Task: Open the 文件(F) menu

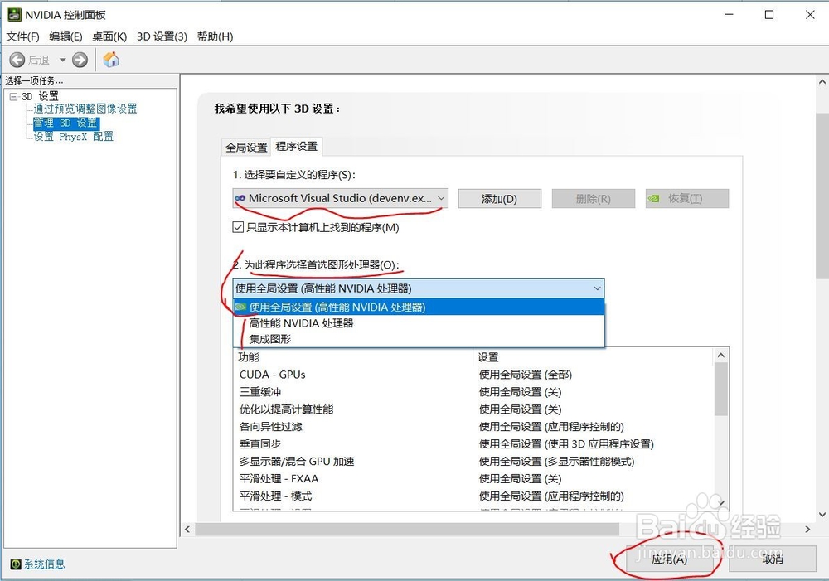Action: click(22, 36)
